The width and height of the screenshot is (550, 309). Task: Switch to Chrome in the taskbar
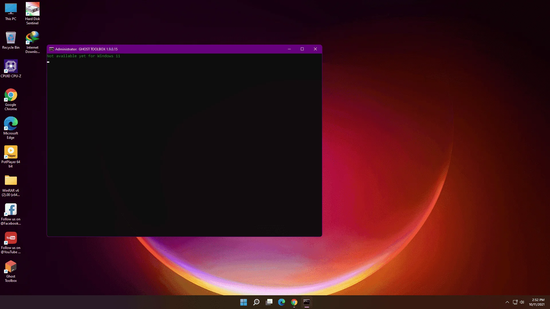(294, 302)
